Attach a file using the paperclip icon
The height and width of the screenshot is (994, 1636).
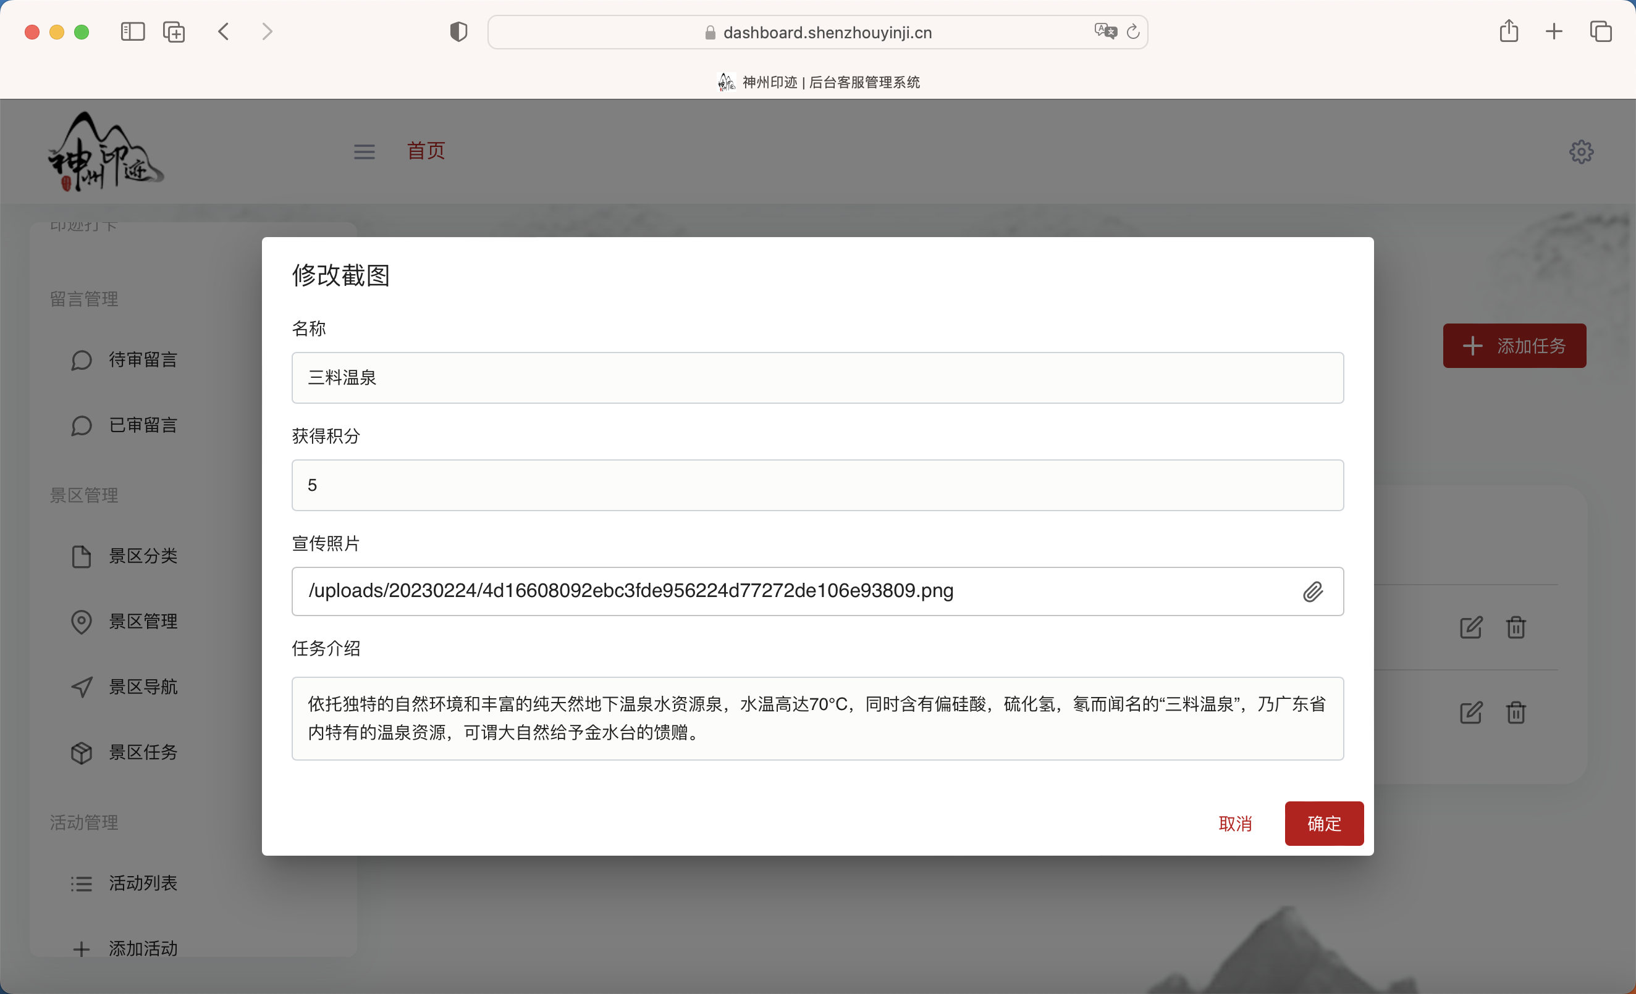click(x=1313, y=591)
